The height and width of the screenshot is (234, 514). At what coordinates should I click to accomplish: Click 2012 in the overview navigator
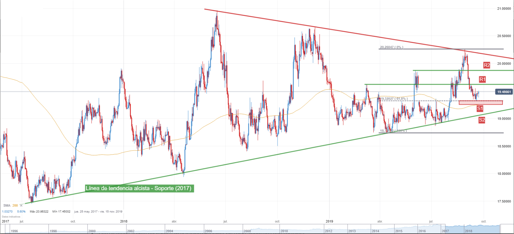tap(329, 231)
